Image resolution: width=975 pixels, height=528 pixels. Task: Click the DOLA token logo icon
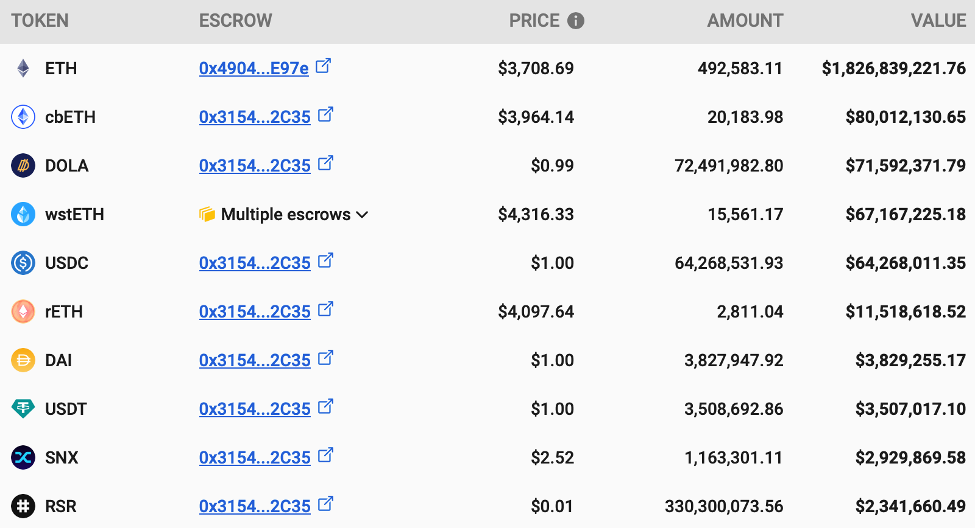(x=23, y=165)
